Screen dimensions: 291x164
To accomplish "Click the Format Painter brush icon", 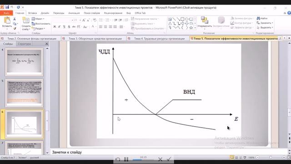I will [x=15, y=28].
